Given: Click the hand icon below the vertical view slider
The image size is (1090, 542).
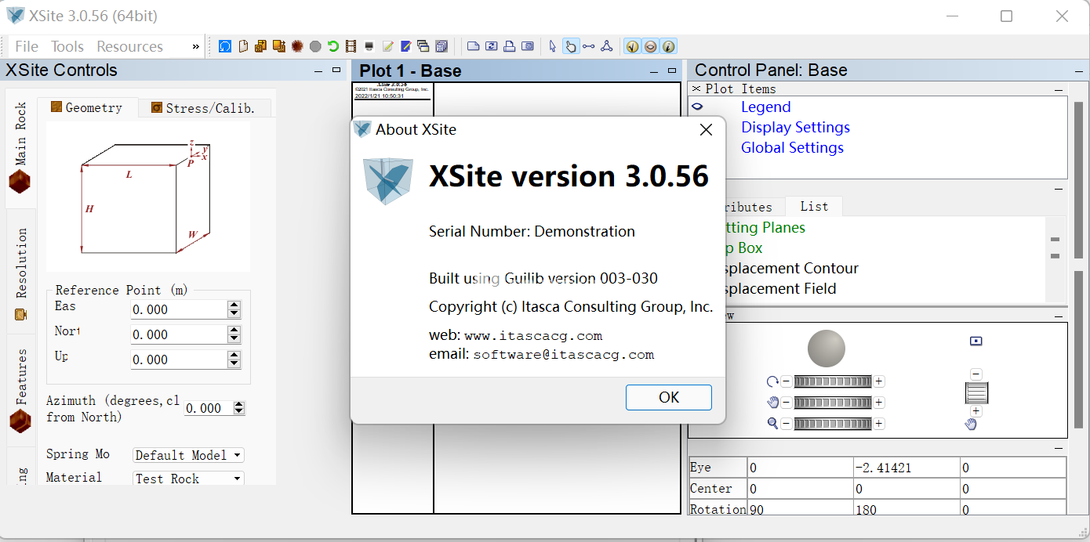Looking at the screenshot, I should pos(971,425).
